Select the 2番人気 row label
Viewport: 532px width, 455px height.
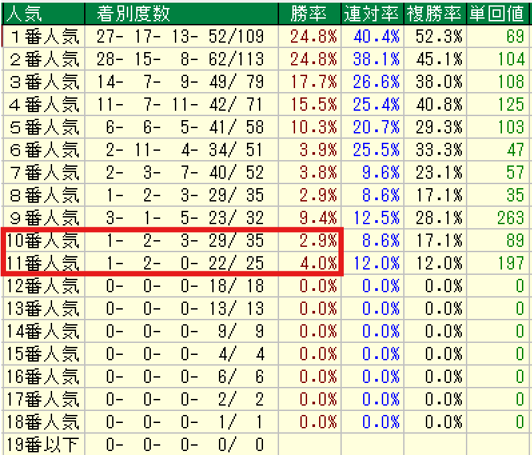(x=44, y=59)
